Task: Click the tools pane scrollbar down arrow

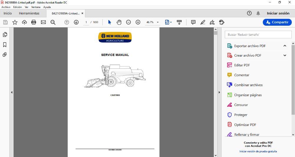Action: [293, 135]
